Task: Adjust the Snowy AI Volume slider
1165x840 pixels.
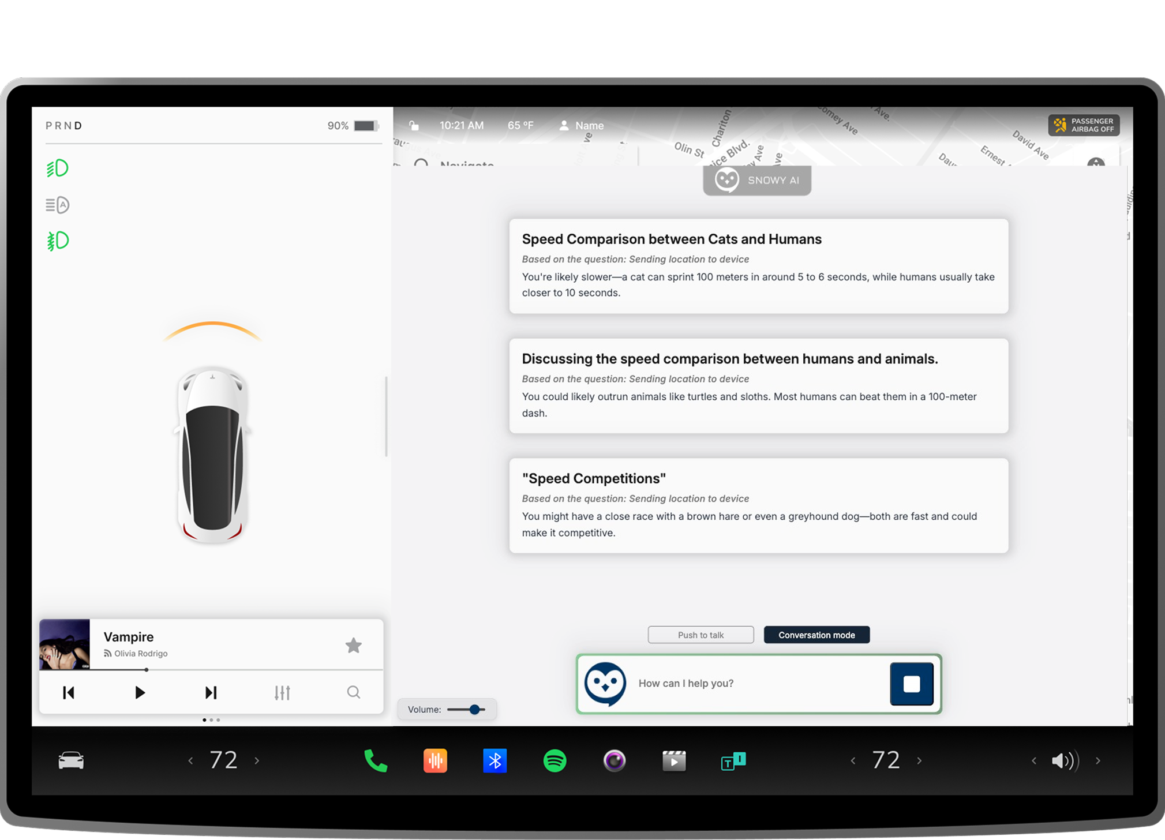Action: click(x=474, y=710)
